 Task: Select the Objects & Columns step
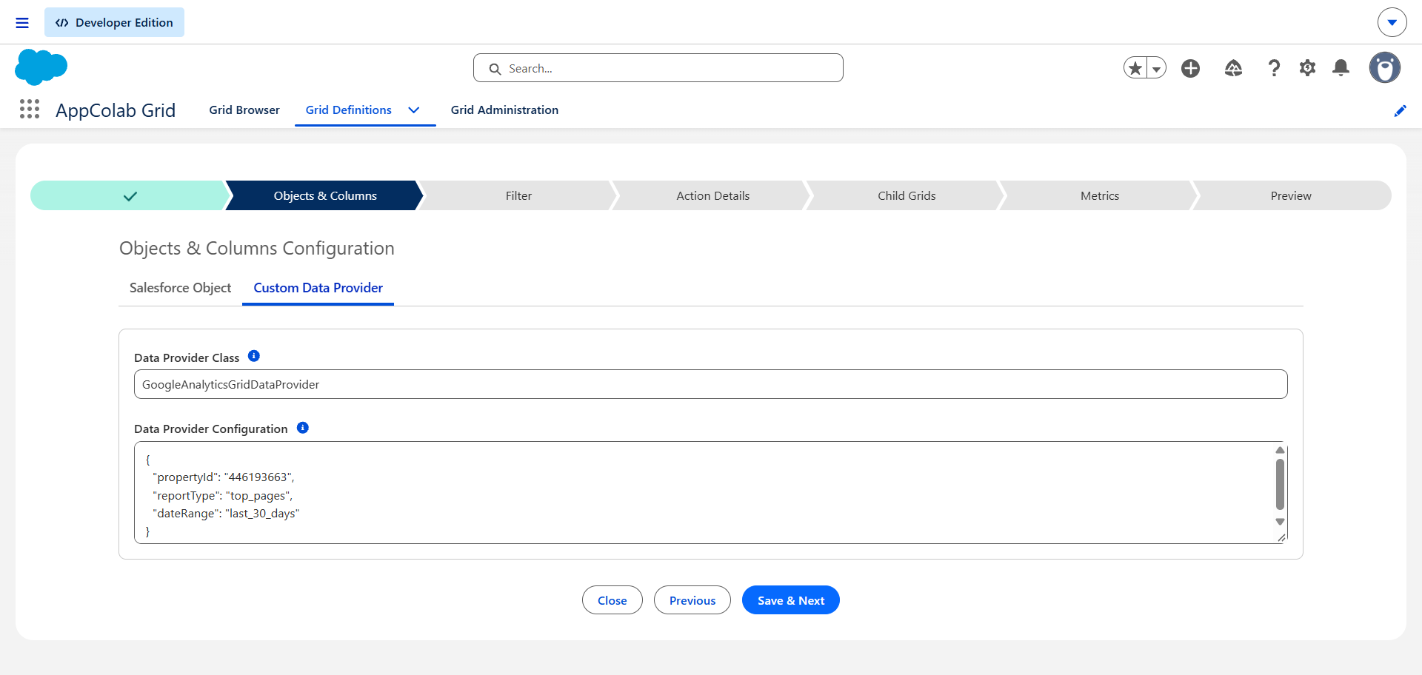tap(325, 195)
